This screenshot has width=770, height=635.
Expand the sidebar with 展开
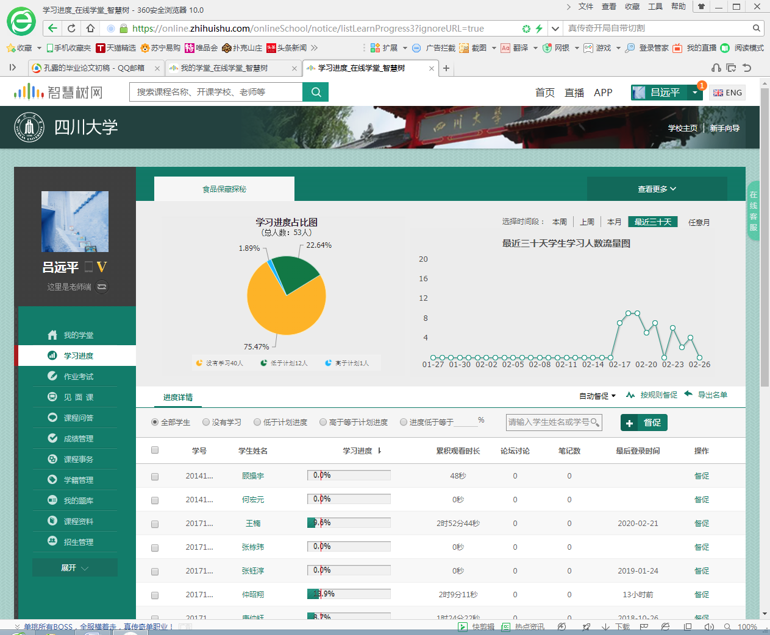pyautogui.click(x=74, y=567)
